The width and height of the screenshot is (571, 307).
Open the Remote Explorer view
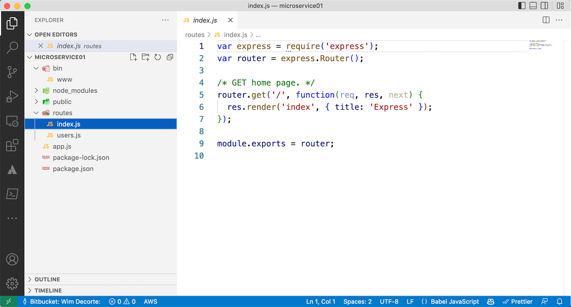(12, 121)
